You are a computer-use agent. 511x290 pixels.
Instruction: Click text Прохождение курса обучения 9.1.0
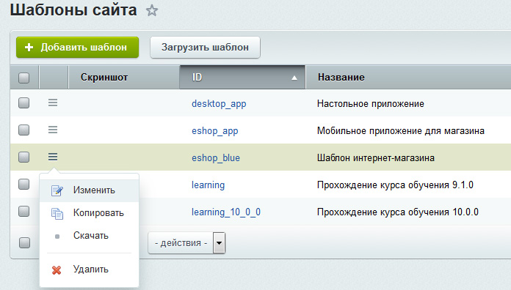pyautogui.click(x=395, y=185)
